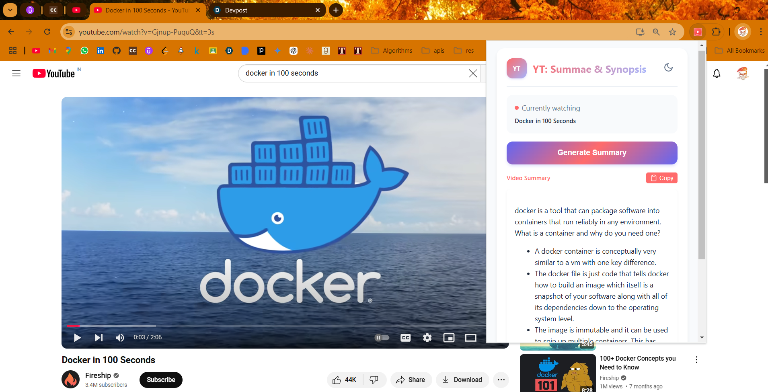Subscribe to the Fireship channel
768x392 pixels.
[161, 380]
